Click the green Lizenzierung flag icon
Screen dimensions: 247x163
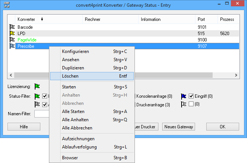(37, 87)
